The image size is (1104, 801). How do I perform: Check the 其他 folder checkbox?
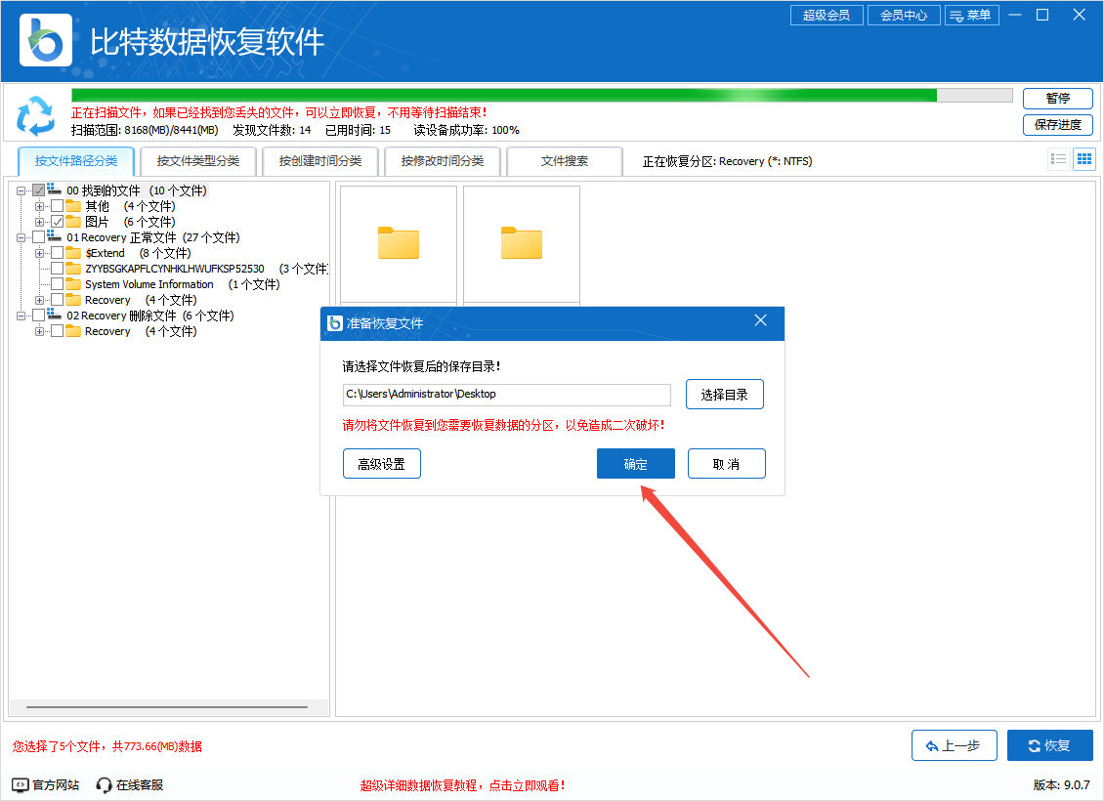[x=57, y=206]
